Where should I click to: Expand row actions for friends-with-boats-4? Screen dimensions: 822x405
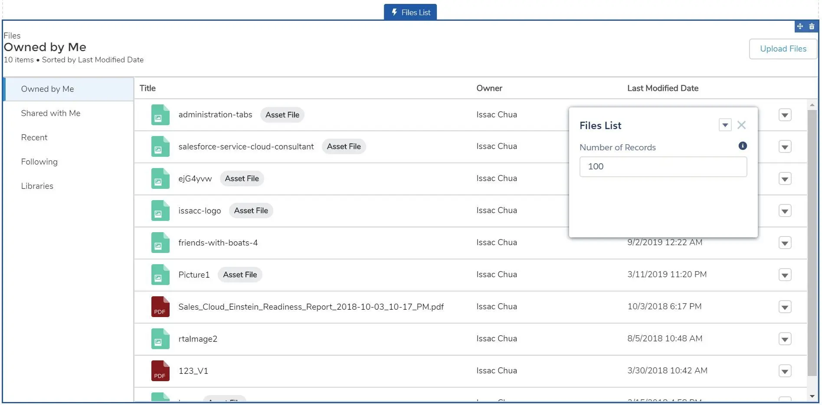click(x=785, y=243)
